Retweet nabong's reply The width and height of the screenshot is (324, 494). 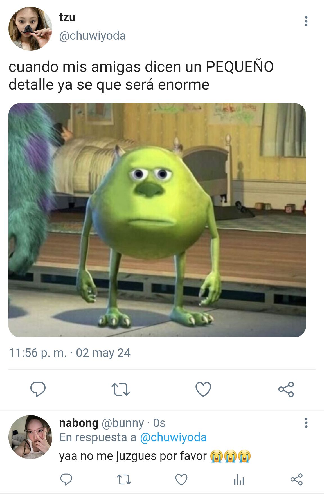tap(124, 479)
